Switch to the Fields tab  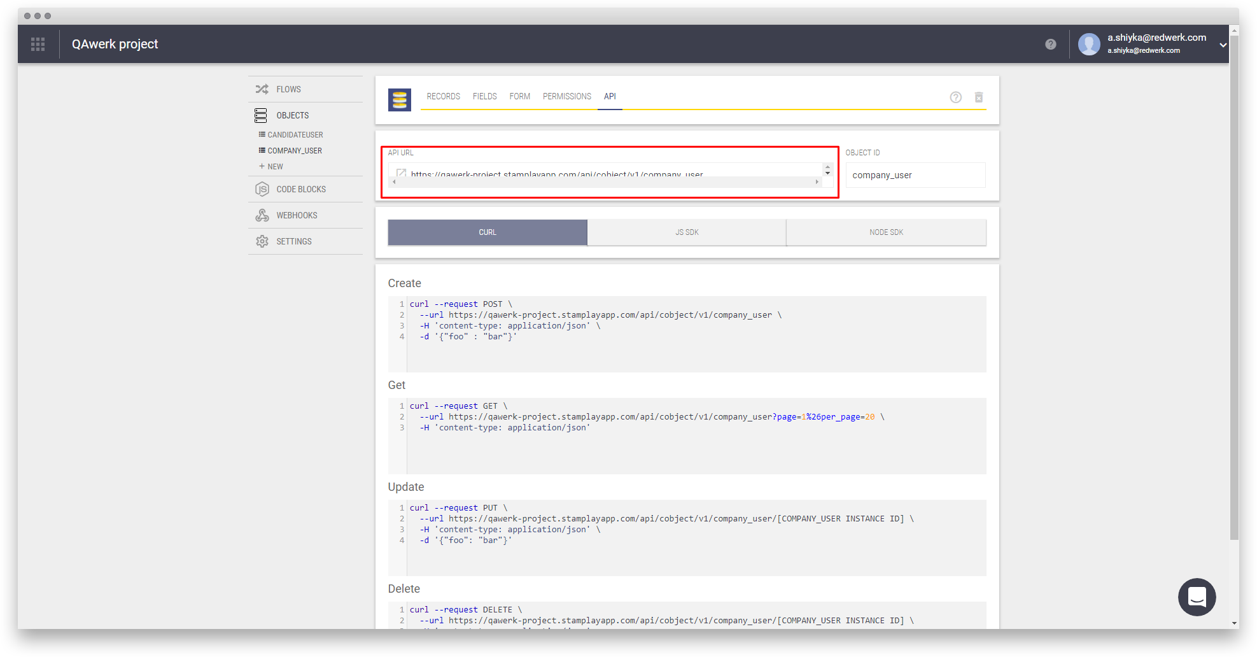[x=484, y=96]
